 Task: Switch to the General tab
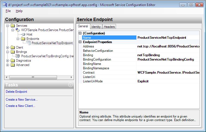(x=83, y=26)
